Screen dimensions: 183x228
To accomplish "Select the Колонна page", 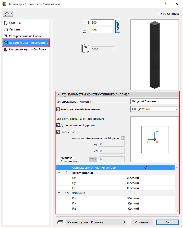I will (26, 23).
